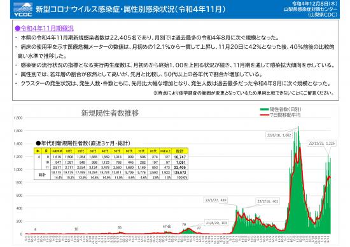Click the 22/1/27, 439 chart label
Image resolution: width=350 pixels, height=247 pixels.
click(216, 200)
